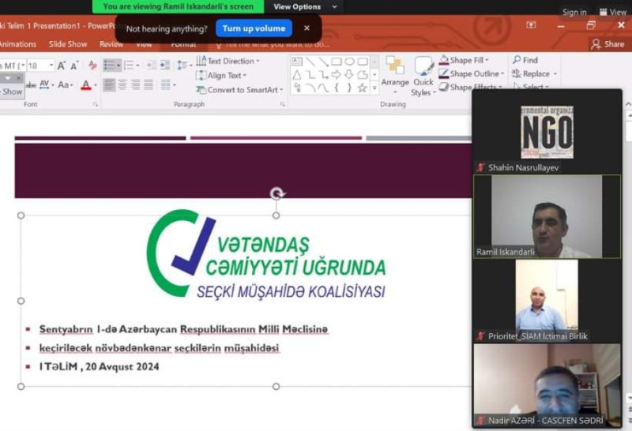Select Ramil Iskandarli's video thumbnail
Screen dimensions: 632x431
click(x=547, y=217)
